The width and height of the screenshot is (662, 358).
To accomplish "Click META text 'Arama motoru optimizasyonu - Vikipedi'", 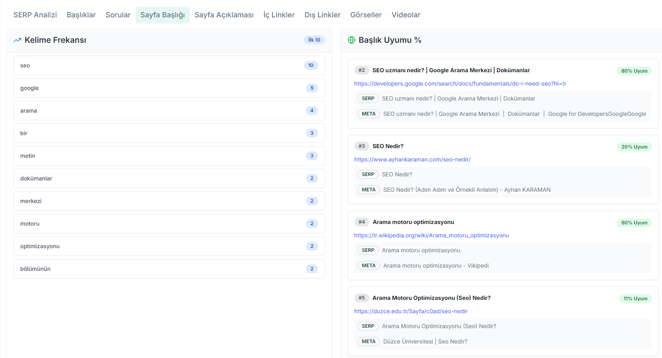I will (x=436, y=266).
